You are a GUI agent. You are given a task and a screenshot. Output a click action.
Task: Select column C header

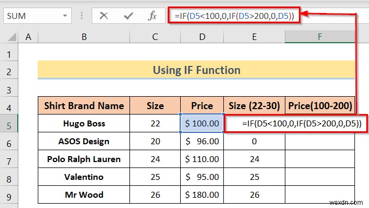(x=155, y=37)
